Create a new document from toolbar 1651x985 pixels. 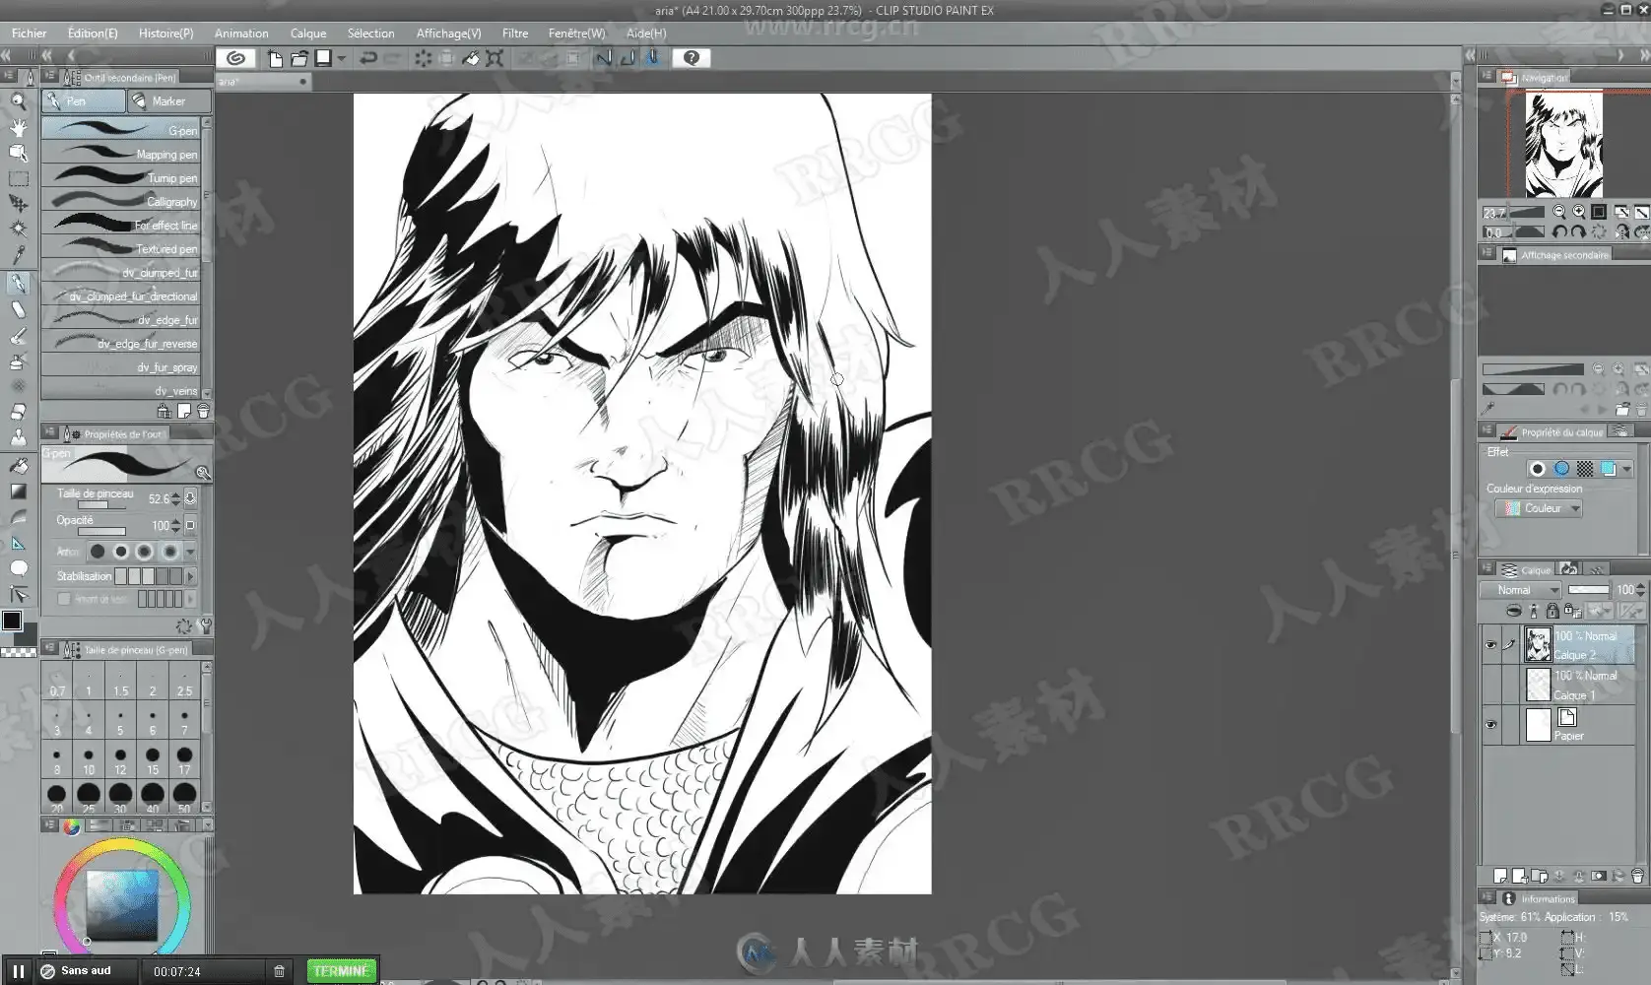pyautogui.click(x=275, y=58)
